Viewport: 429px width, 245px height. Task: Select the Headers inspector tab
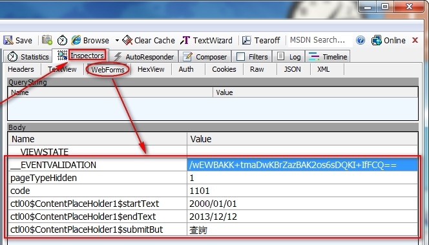21,69
